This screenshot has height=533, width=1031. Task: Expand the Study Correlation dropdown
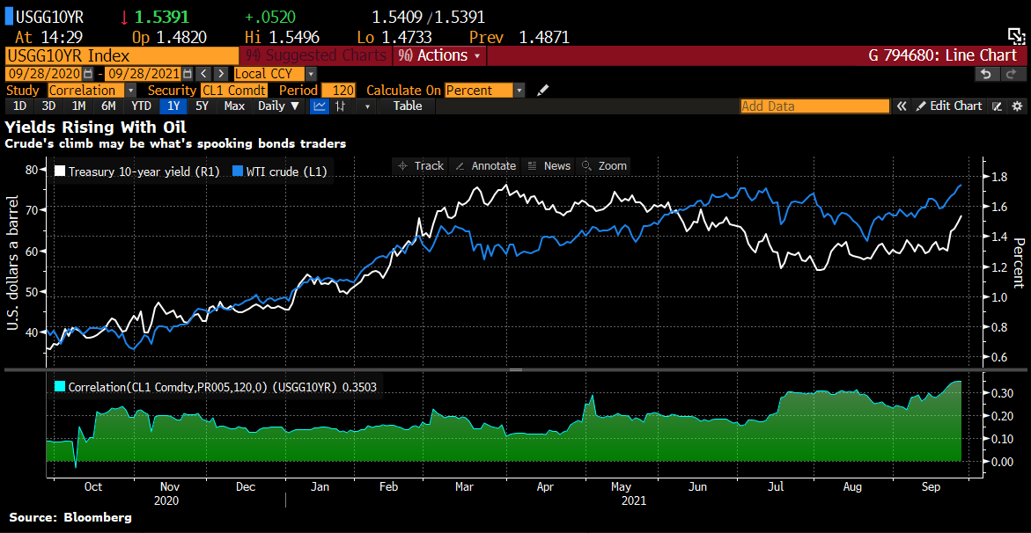[x=131, y=91]
